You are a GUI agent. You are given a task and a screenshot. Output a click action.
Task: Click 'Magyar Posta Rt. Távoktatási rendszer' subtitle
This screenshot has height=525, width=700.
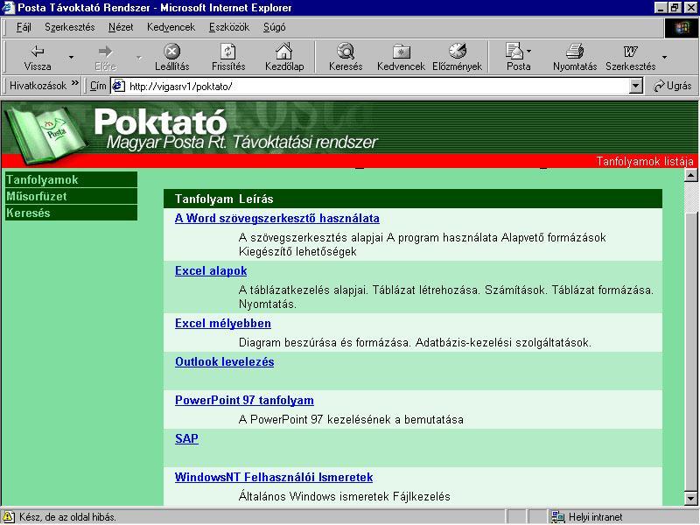pyautogui.click(x=241, y=142)
